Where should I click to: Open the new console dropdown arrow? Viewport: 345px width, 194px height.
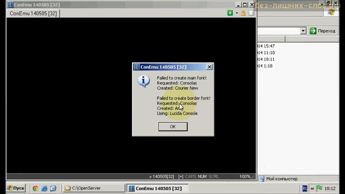[237, 13]
